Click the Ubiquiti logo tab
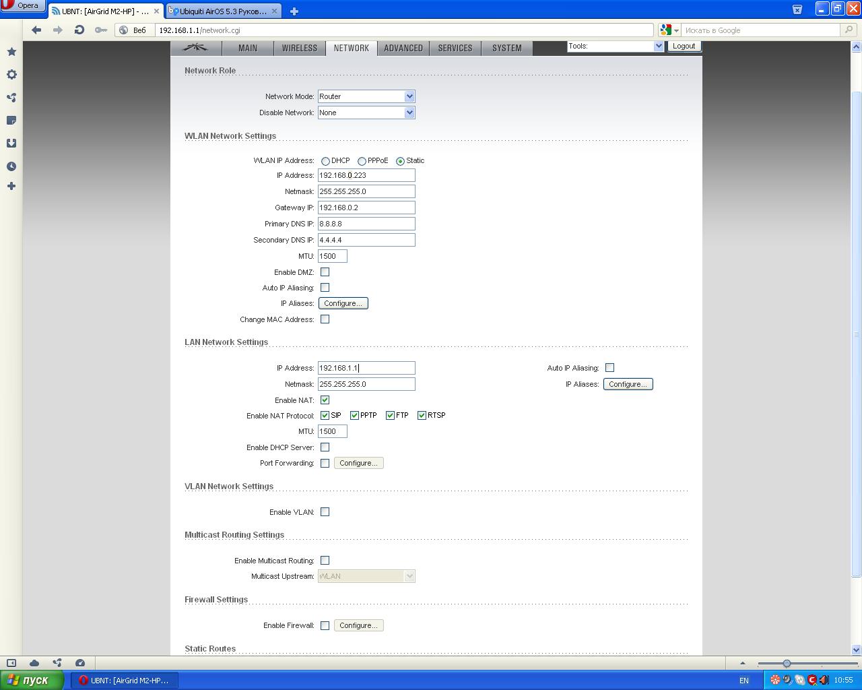This screenshot has width=862, height=690. pyautogui.click(x=197, y=48)
